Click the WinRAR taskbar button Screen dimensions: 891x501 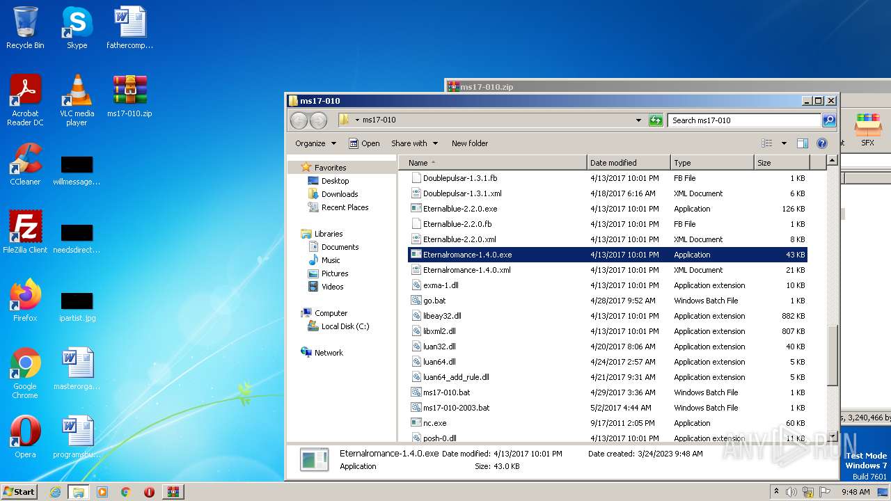(x=173, y=492)
